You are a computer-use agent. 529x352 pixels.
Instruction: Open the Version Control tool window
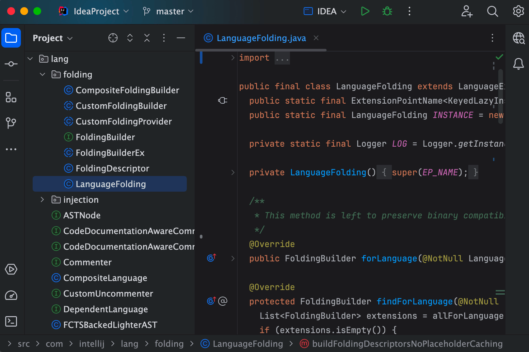pos(11,123)
